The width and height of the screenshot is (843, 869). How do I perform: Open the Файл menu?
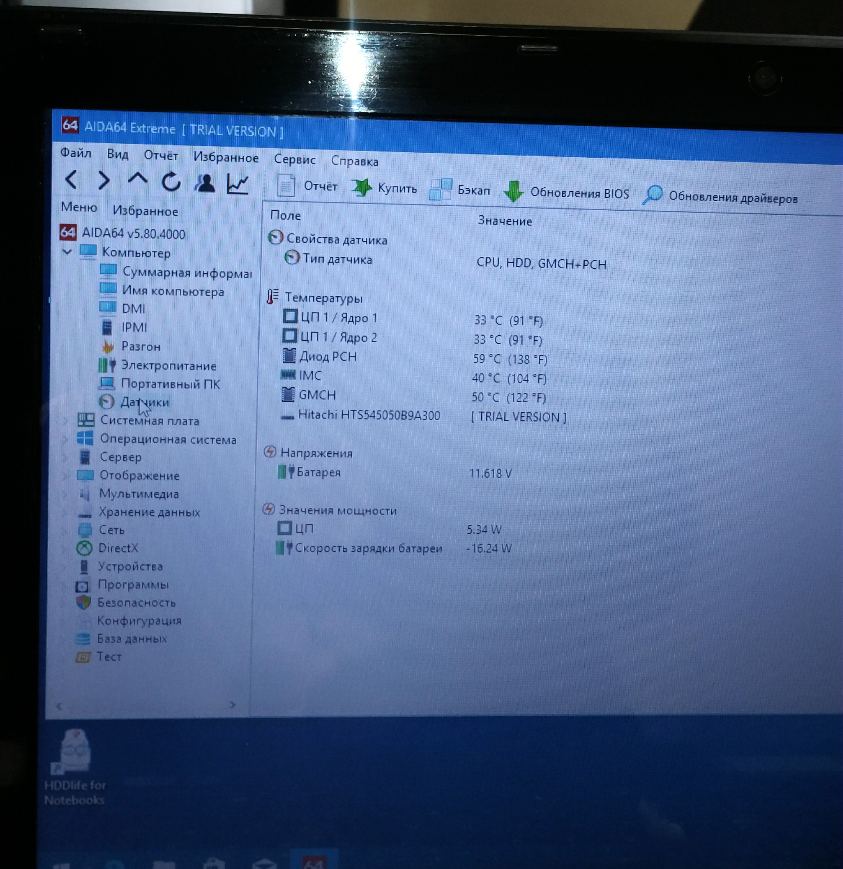click(x=76, y=153)
